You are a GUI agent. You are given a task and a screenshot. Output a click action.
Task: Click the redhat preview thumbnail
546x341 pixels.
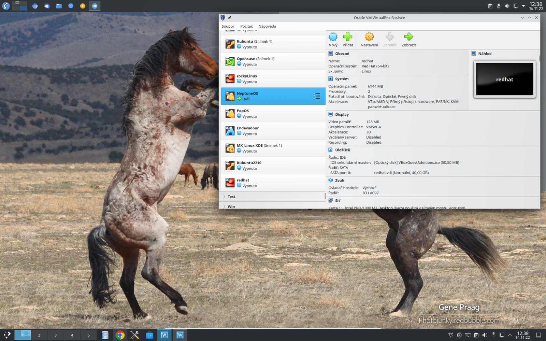(505, 79)
